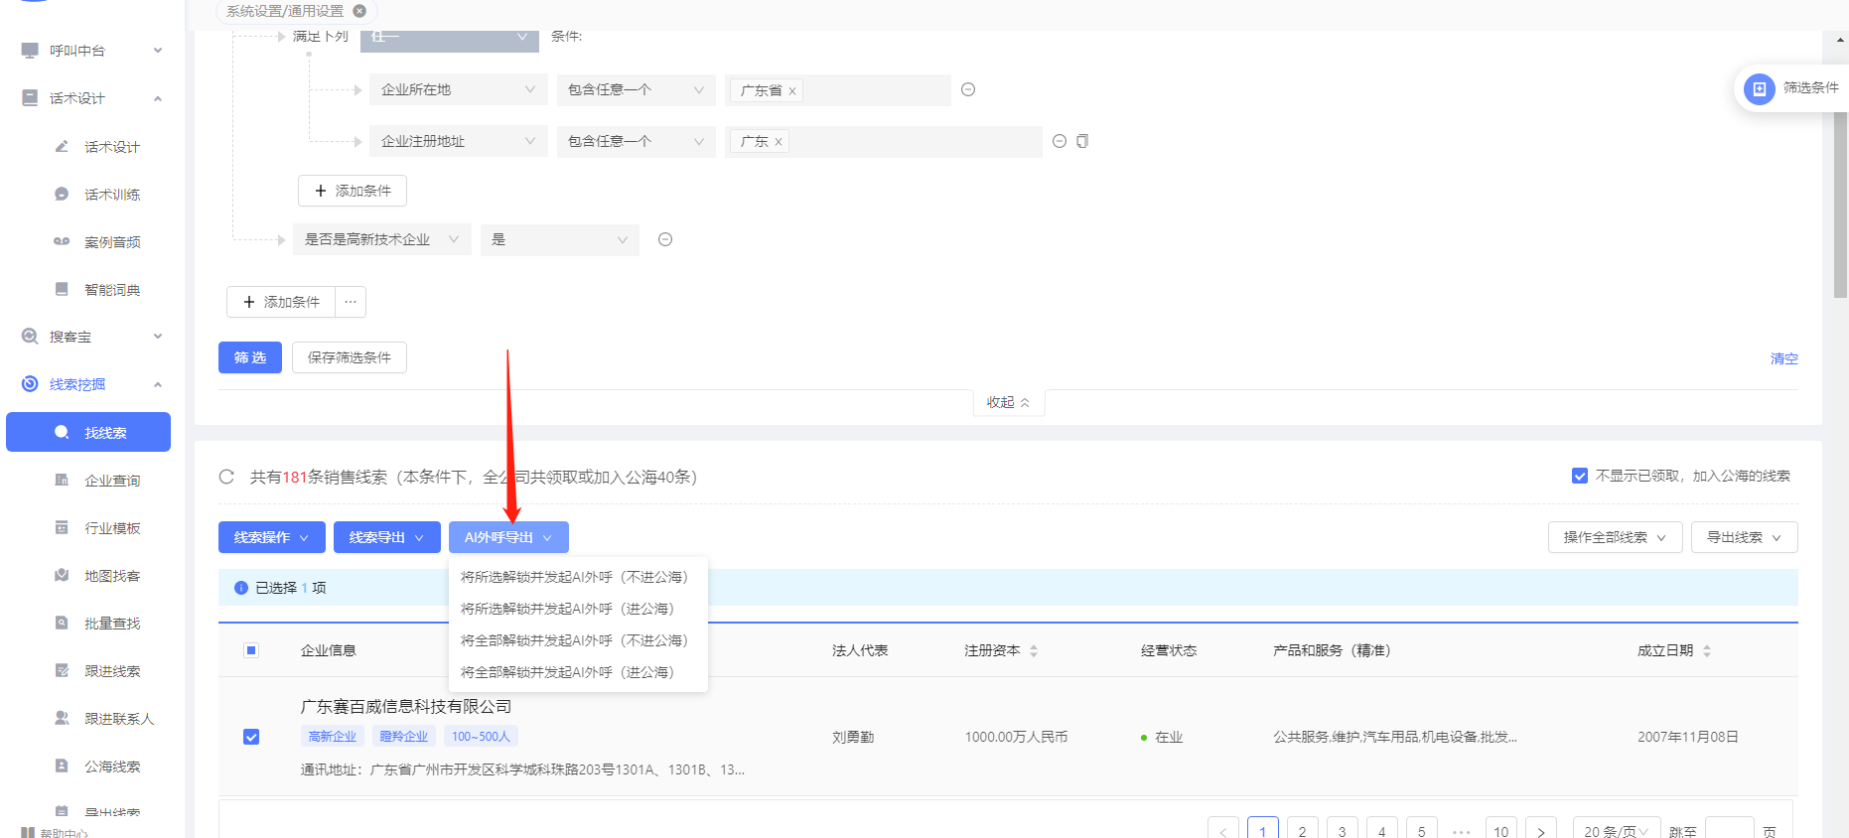Viewport: 1849px width, 838px height.
Task: Select the 找线索 menu item
Action: [88, 432]
